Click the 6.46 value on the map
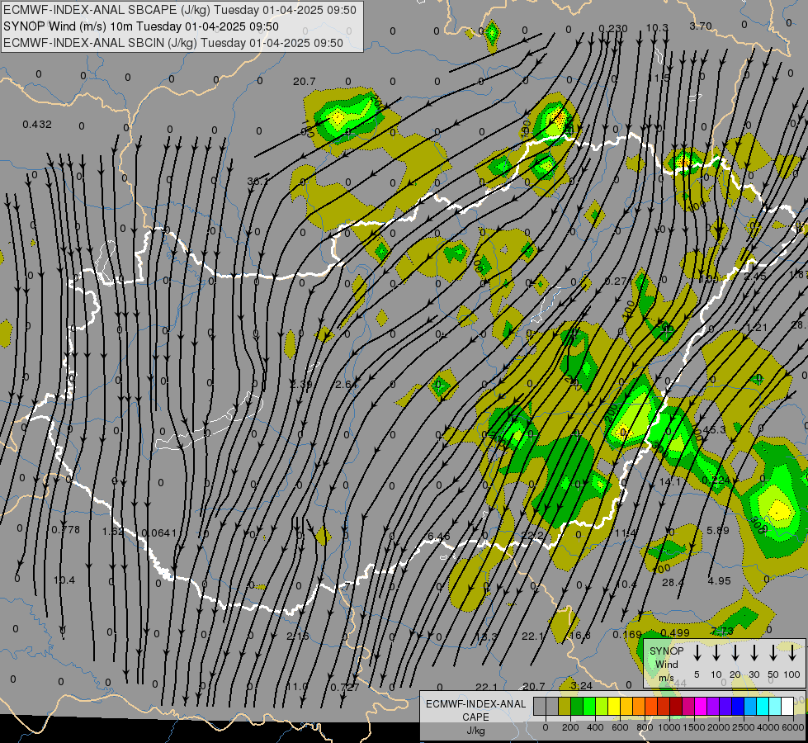Image resolution: width=808 pixels, height=743 pixels. pos(439,537)
